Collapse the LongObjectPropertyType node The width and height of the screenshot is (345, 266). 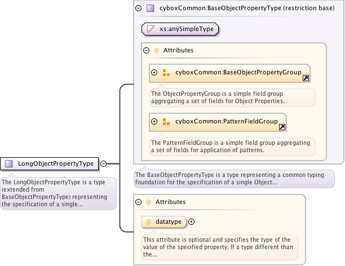[x=104, y=164]
